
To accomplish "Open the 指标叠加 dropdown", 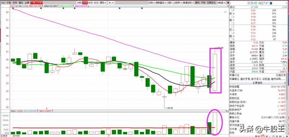I will point(161,3).
